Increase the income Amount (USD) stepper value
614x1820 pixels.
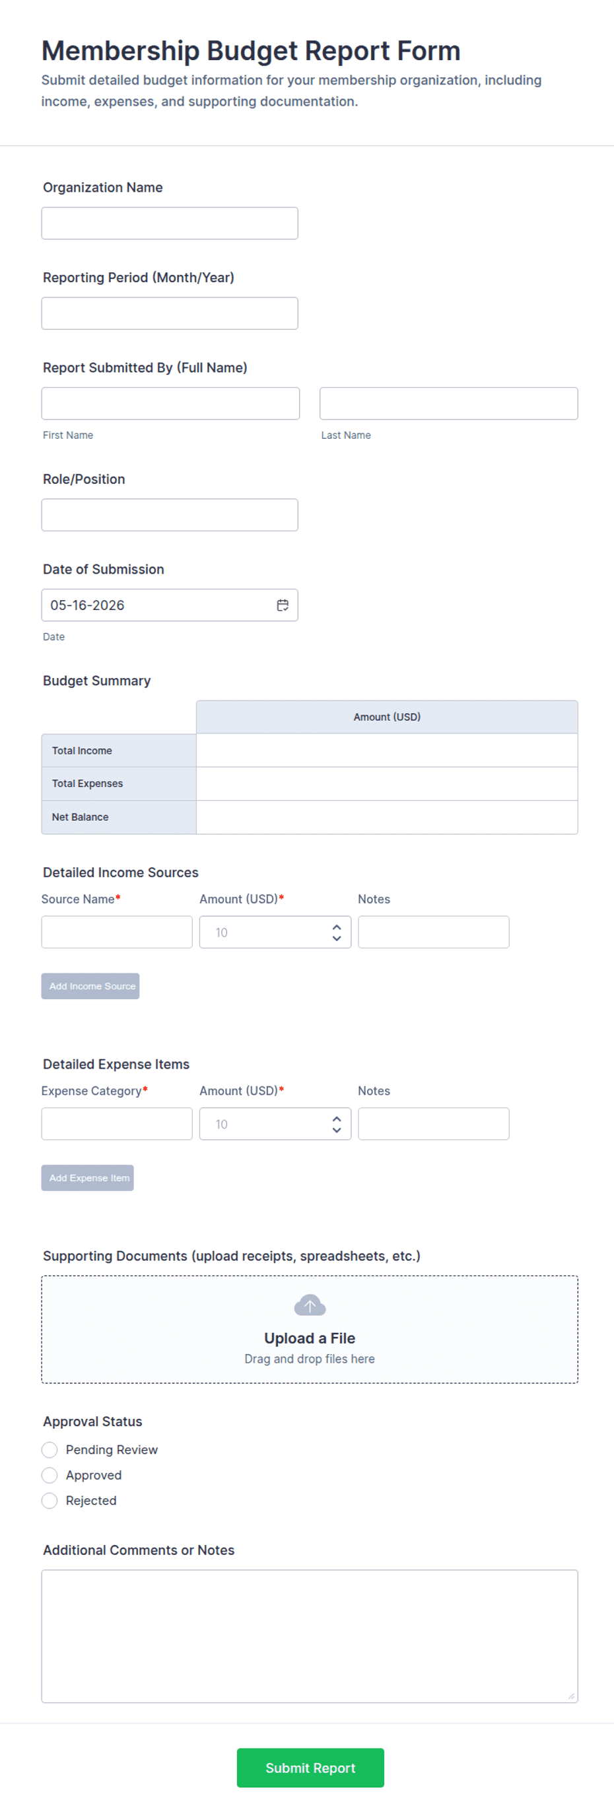[337, 927]
